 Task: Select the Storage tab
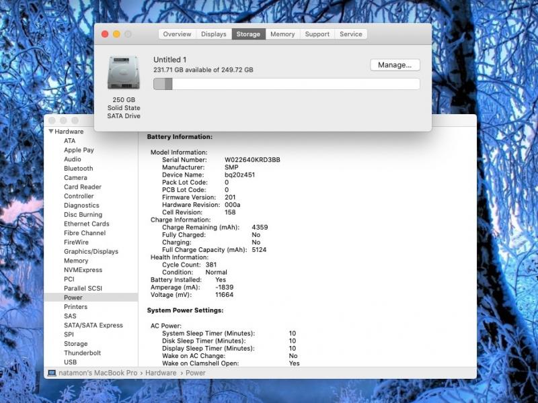[x=248, y=34]
